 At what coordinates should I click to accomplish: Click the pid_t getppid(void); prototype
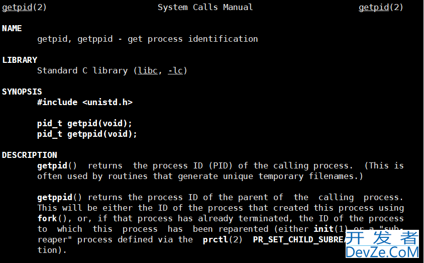pyautogui.click(x=87, y=134)
